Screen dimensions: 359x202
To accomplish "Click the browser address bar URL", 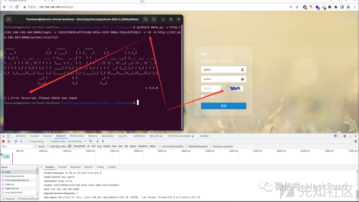I will pos(56,7).
